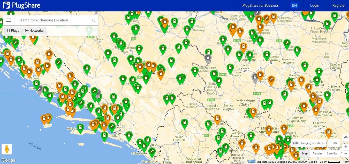Zoom in with the plus button

(346, 147)
